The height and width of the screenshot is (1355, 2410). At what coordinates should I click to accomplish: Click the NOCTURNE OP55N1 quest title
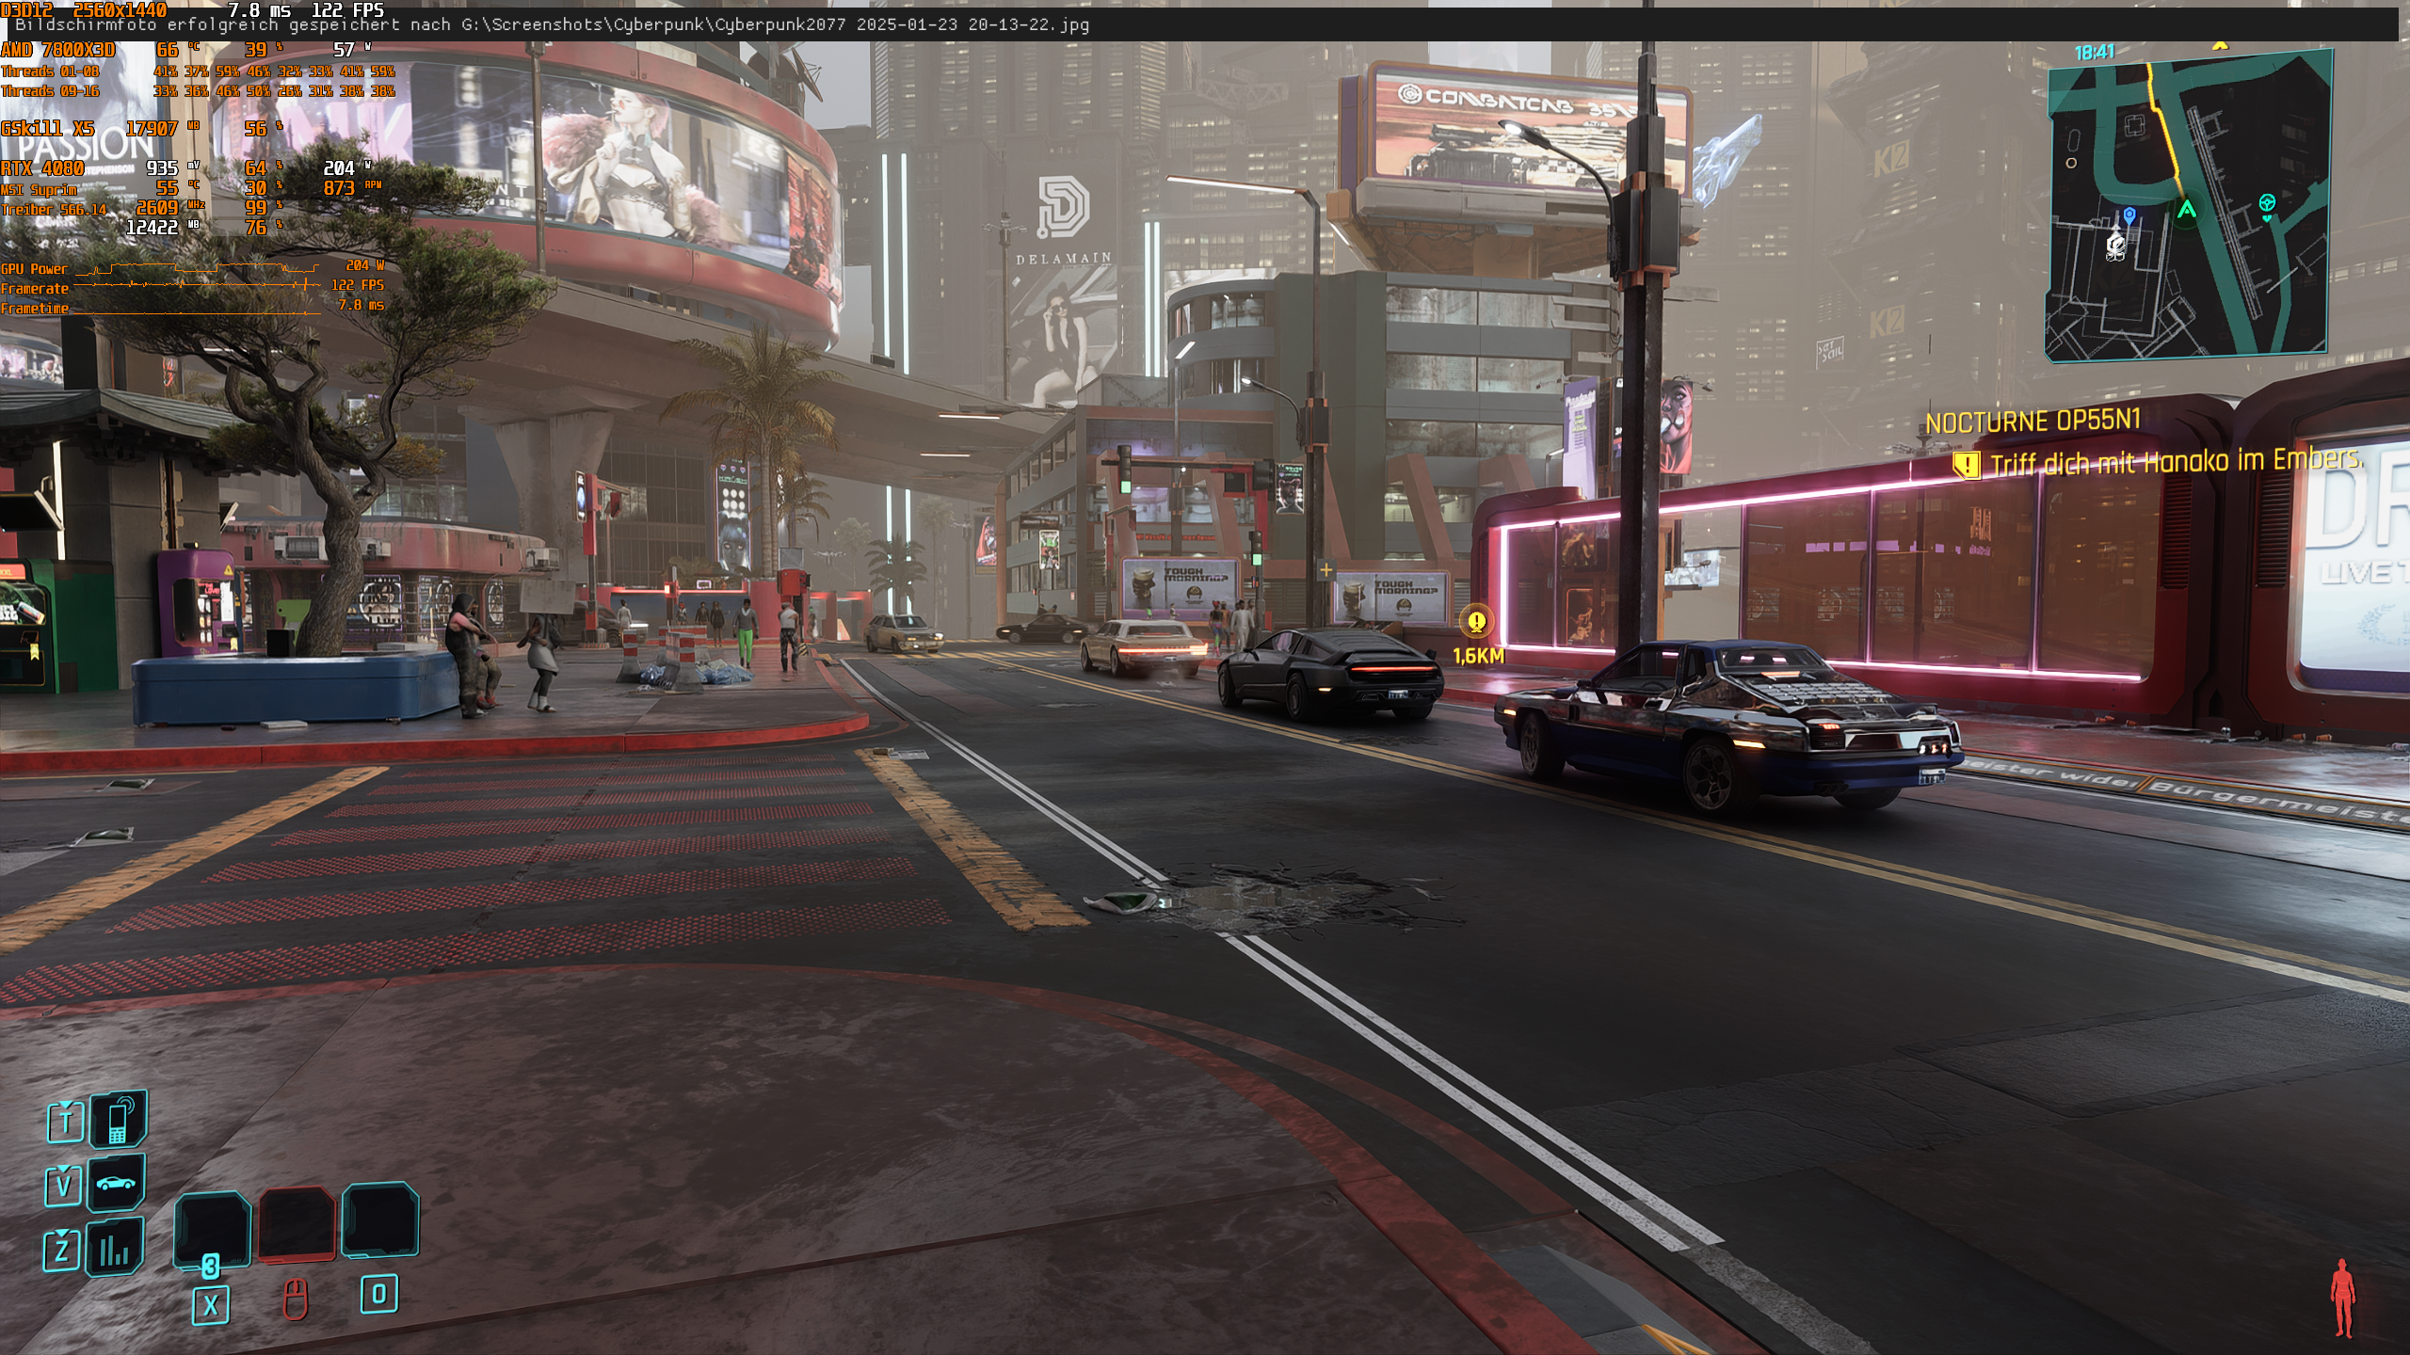[x=2032, y=422]
